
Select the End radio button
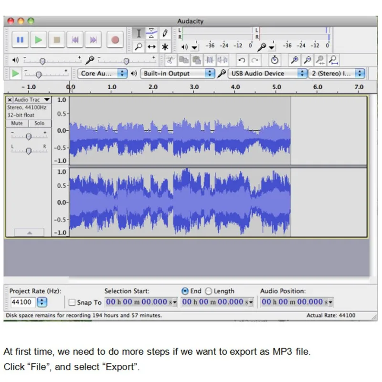[185, 291]
